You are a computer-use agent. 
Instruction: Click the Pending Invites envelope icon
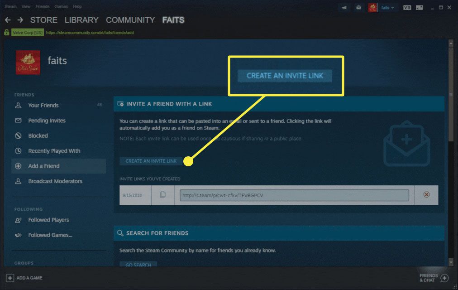(x=18, y=121)
